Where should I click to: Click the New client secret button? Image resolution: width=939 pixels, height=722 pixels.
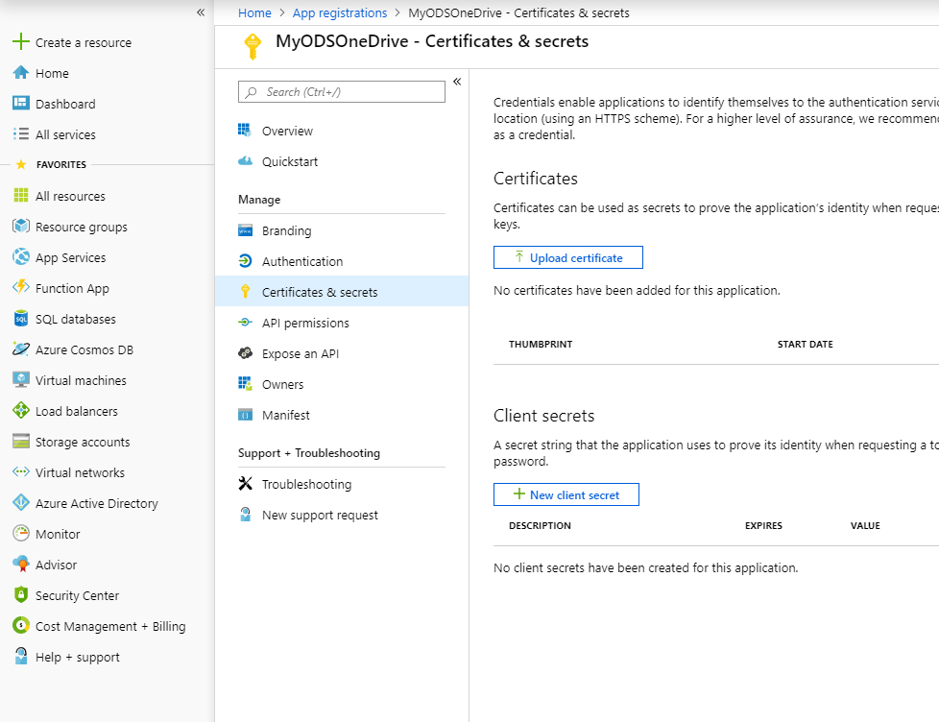pyautogui.click(x=566, y=494)
